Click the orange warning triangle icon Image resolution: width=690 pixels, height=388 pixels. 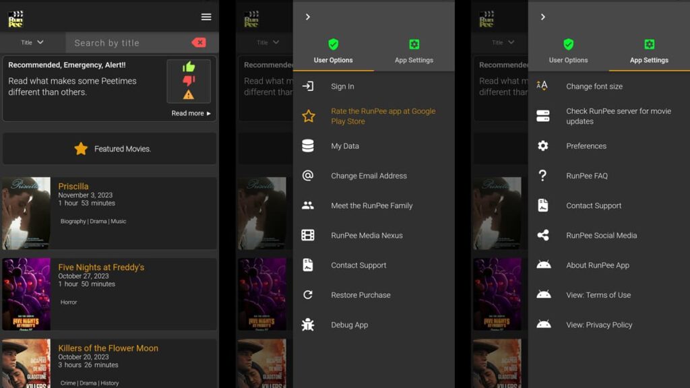coord(189,95)
